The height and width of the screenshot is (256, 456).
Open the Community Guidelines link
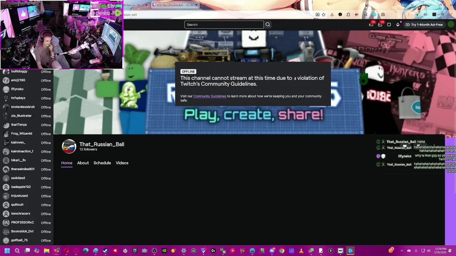(x=209, y=96)
